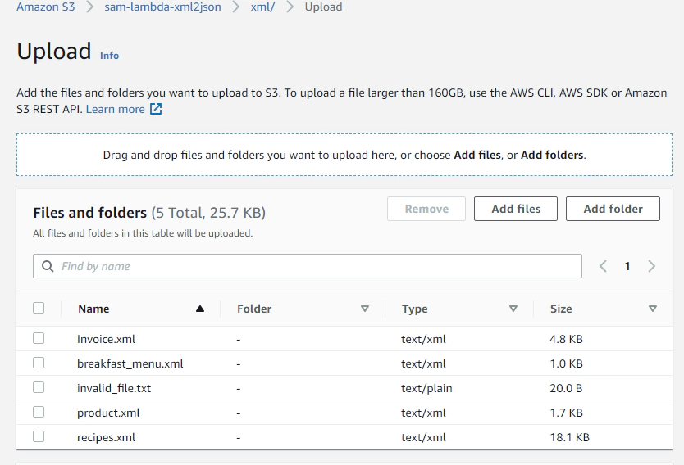This screenshot has width=684, height=465.
Task: Sort ascending by the Name column arrow
Action: pyautogui.click(x=200, y=309)
